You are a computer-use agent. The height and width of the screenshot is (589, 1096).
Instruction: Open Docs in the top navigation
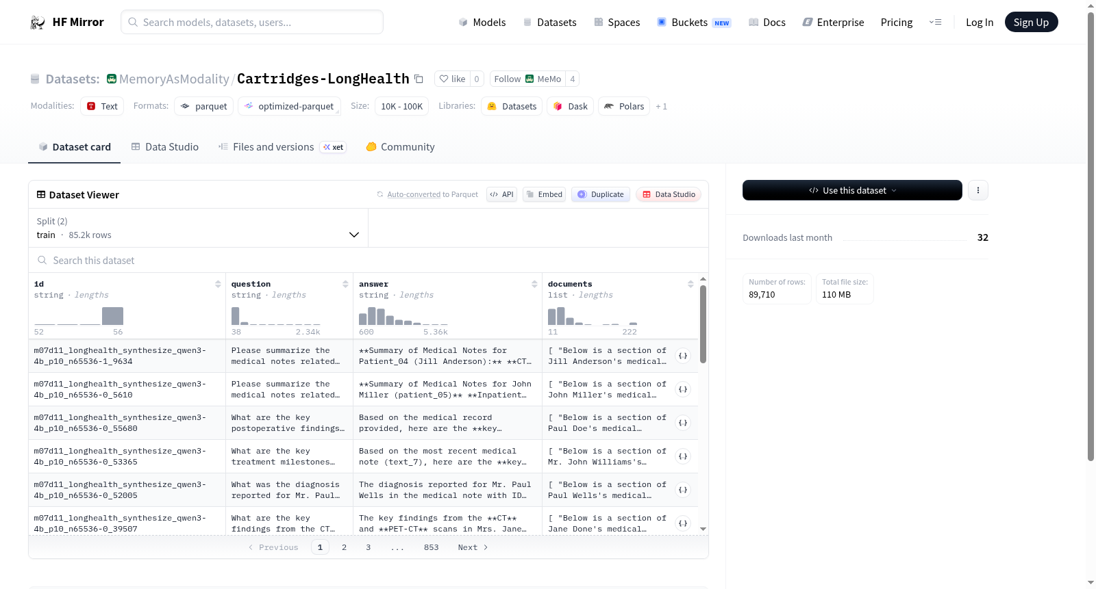767,23
